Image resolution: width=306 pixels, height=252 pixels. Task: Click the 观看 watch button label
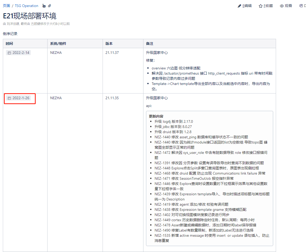coord(288,6)
